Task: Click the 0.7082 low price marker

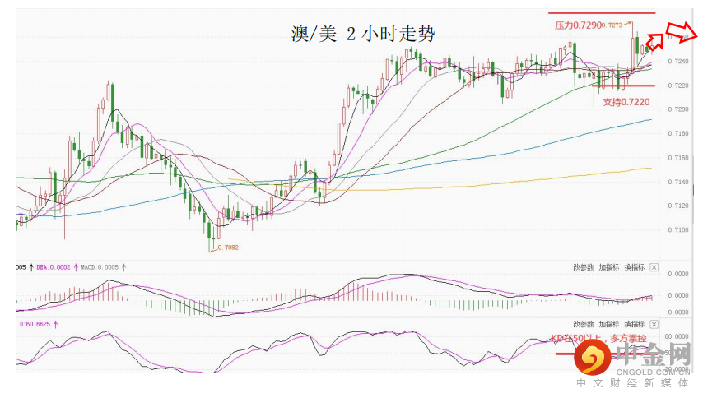Action: (227, 248)
